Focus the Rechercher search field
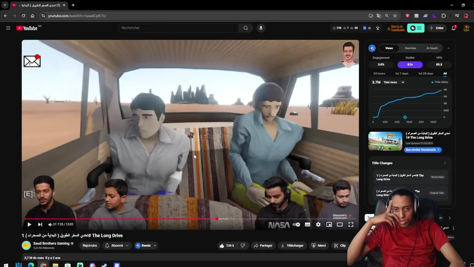474x267 pixels. 178,28
